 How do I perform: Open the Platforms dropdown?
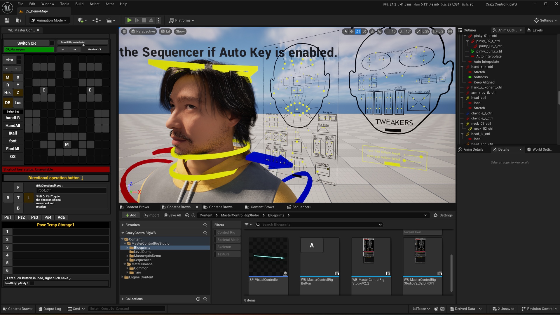182,20
